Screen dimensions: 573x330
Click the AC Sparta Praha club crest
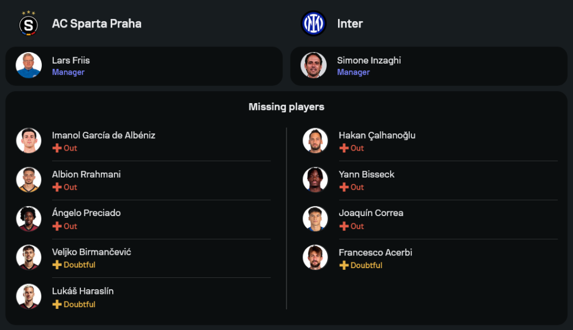(28, 23)
